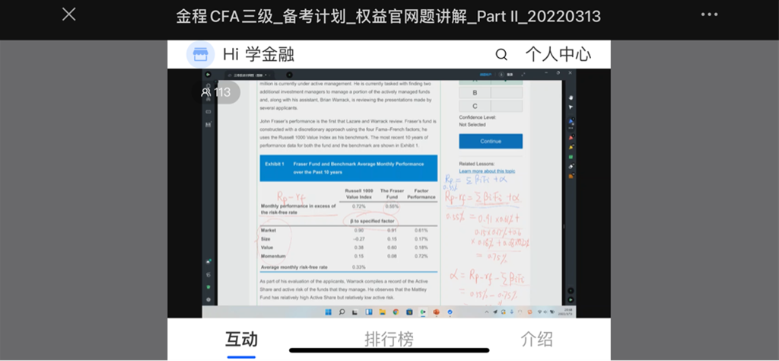Select answer option C
The height and width of the screenshot is (361, 779).
tap(491, 106)
